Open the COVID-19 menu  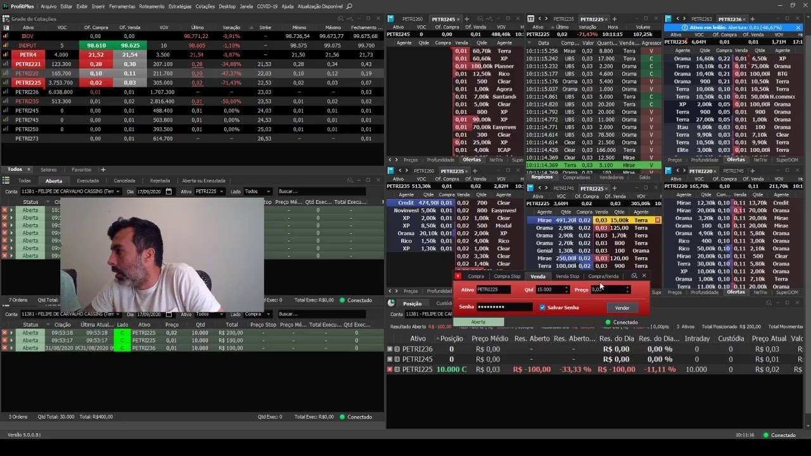[x=267, y=6]
